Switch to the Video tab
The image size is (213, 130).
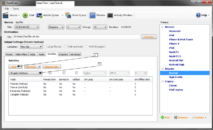click(33, 54)
